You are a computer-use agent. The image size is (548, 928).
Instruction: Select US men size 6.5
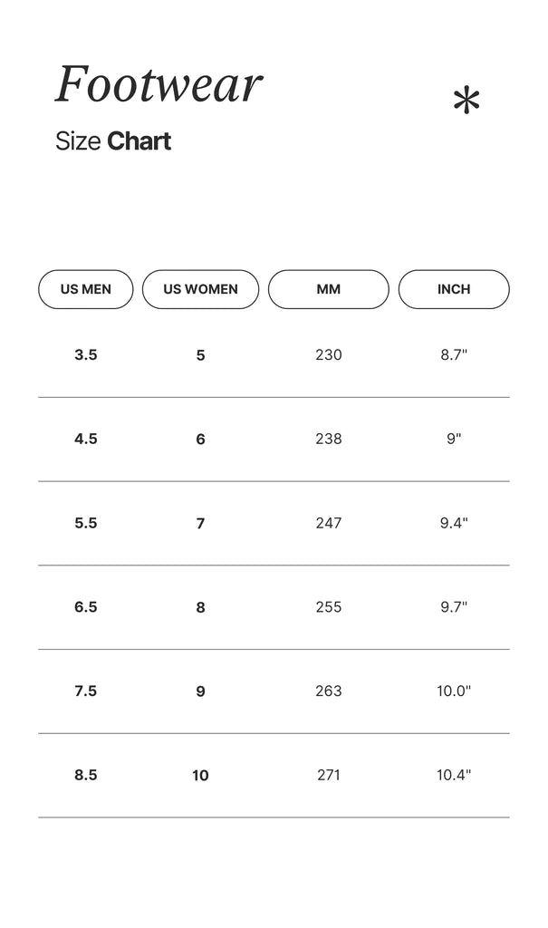click(86, 607)
